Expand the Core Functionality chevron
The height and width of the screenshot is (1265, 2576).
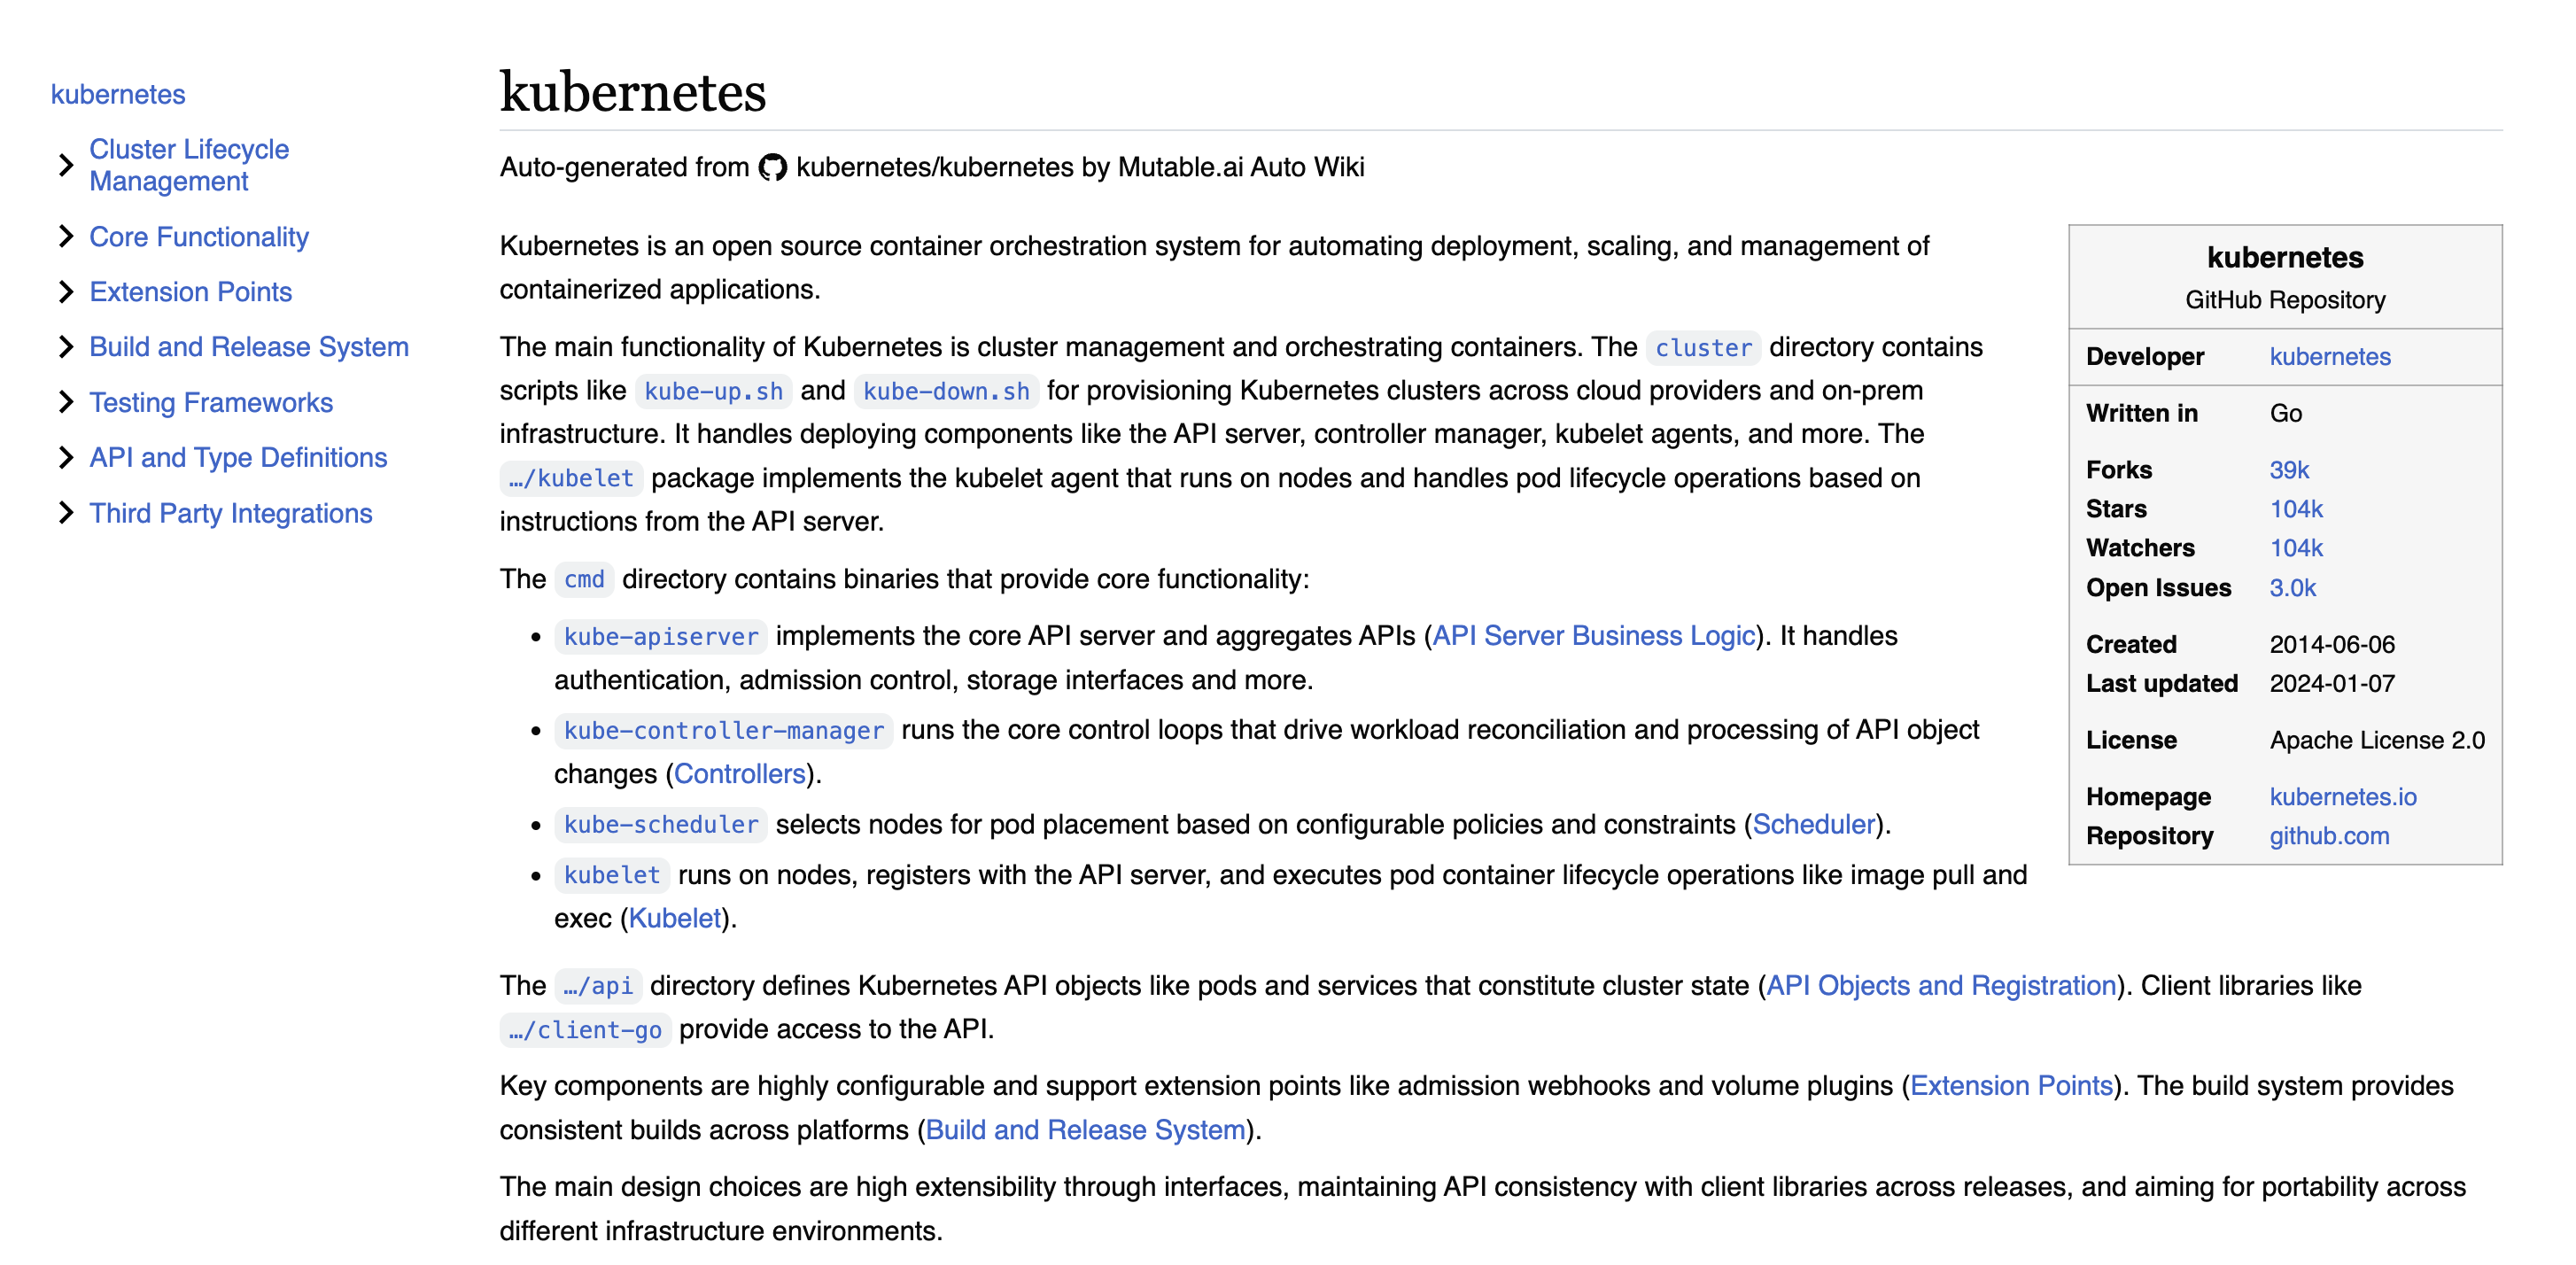[x=66, y=237]
